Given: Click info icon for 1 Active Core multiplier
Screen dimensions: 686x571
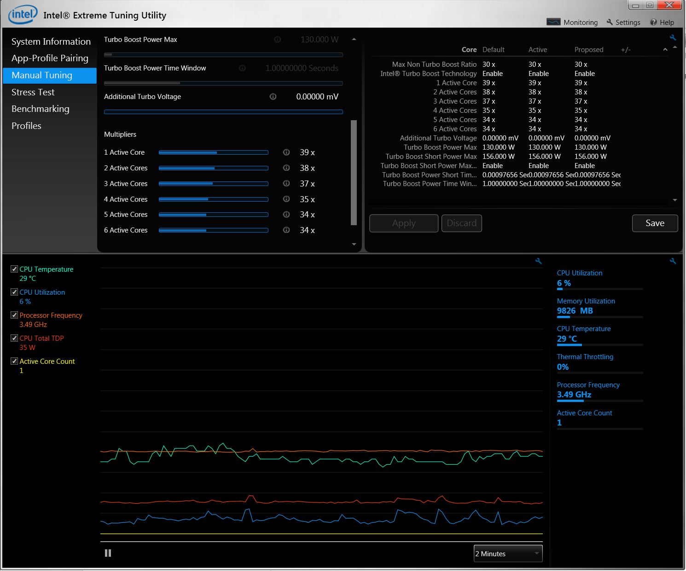Looking at the screenshot, I should click(286, 152).
